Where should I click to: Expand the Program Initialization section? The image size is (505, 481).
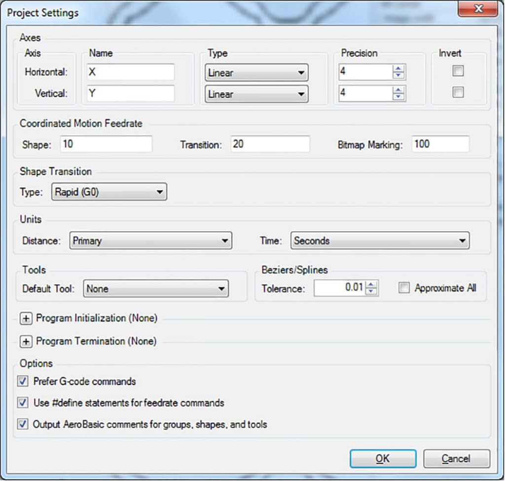point(26,319)
